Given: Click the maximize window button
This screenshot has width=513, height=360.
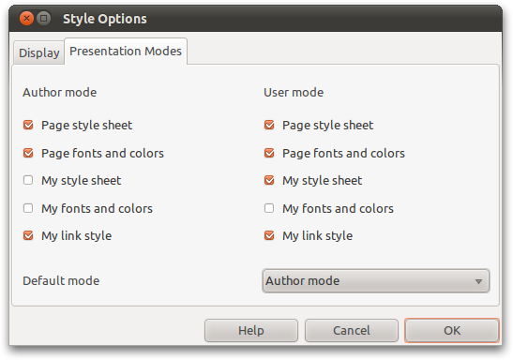Looking at the screenshot, I should [43, 19].
